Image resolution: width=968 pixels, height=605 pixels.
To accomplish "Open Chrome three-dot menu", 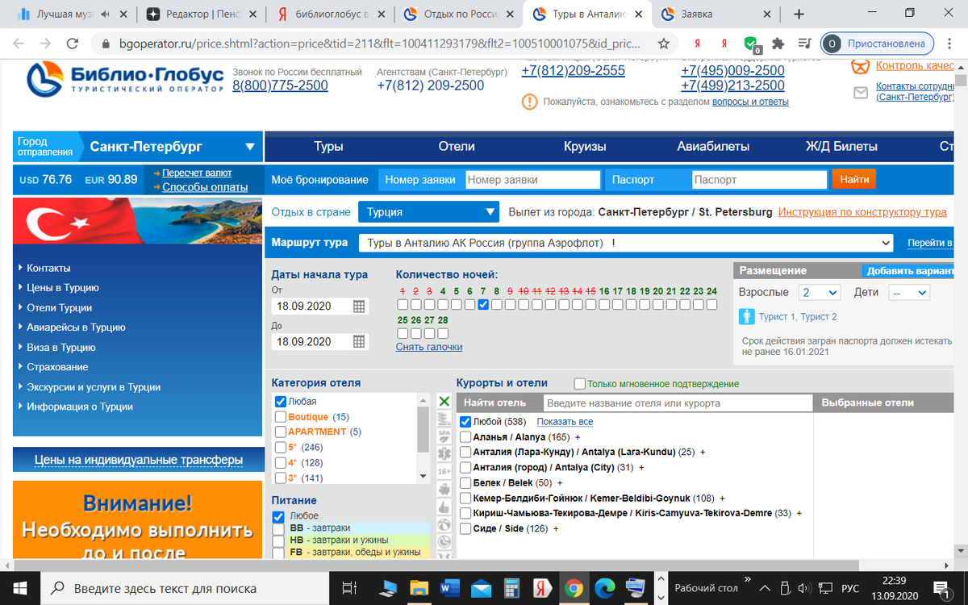I will (x=949, y=44).
